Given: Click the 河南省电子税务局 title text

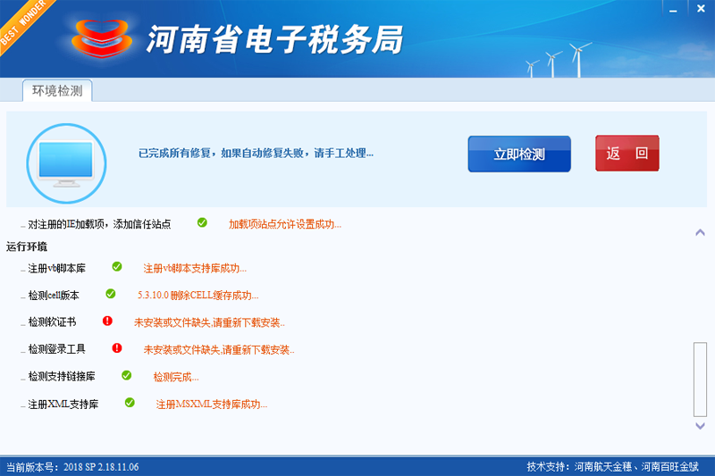Looking at the screenshot, I should (274, 39).
